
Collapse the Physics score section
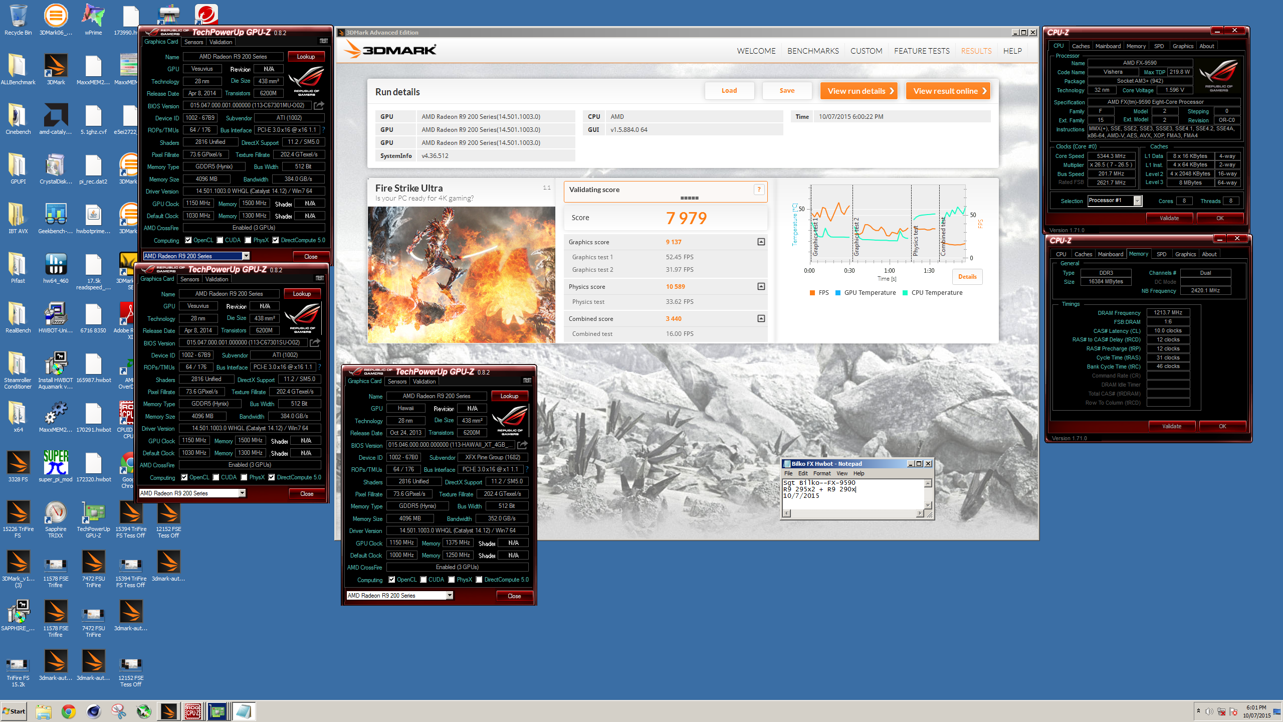point(761,286)
